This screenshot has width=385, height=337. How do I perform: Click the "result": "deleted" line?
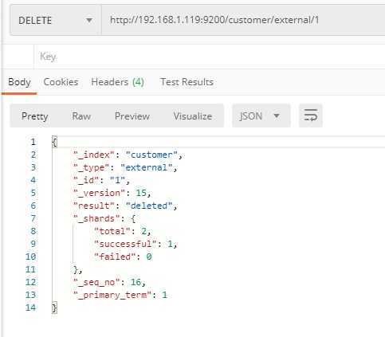(x=125, y=206)
